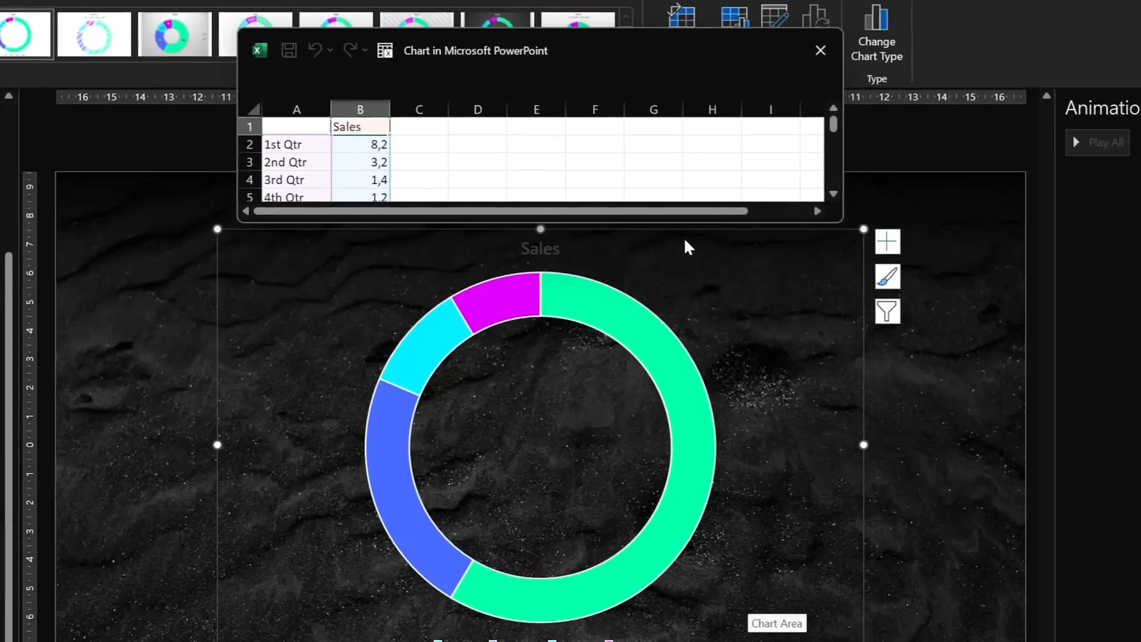The height and width of the screenshot is (642, 1141).
Task: Click spreadsheet horizontal scrollbar thumb
Action: 500,211
